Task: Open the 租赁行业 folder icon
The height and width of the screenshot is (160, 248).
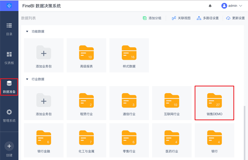Action: pyautogui.click(x=86, y=100)
